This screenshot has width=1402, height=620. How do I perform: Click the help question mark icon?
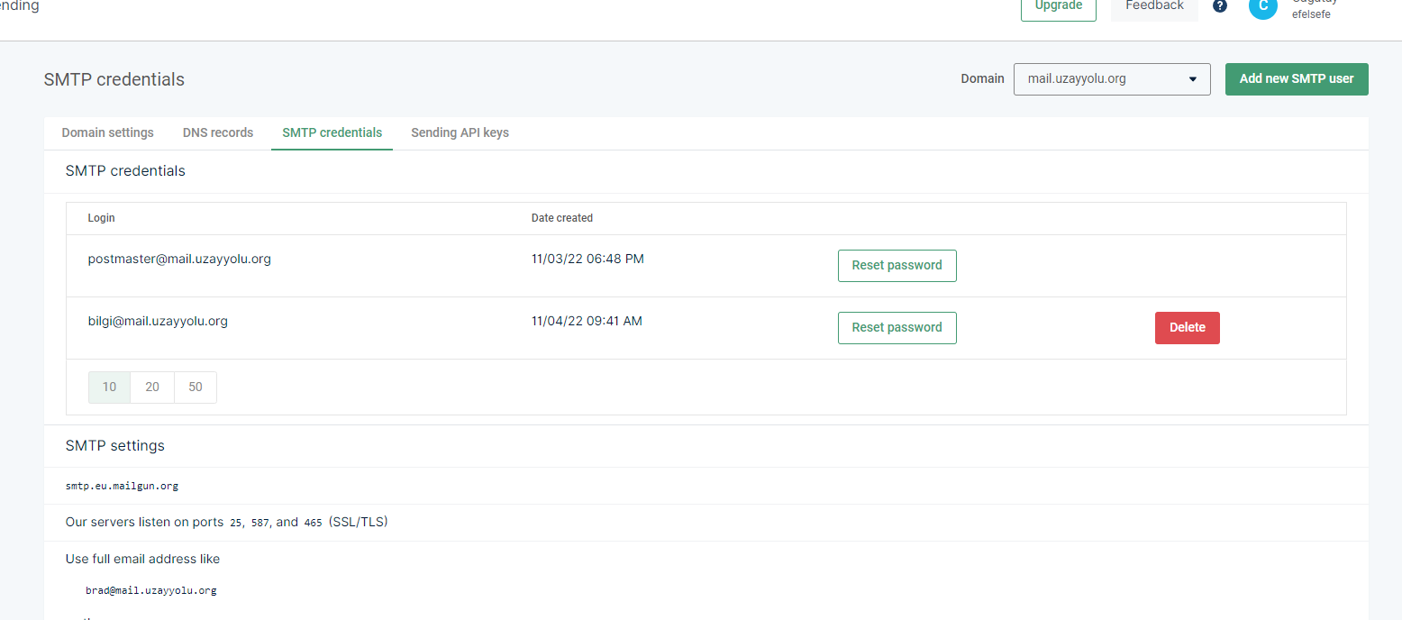click(x=1220, y=6)
